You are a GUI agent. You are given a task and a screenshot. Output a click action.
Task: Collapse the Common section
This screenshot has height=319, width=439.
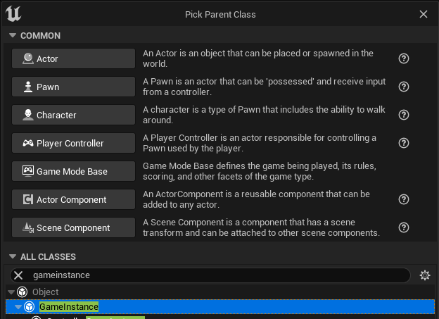pyautogui.click(x=12, y=36)
